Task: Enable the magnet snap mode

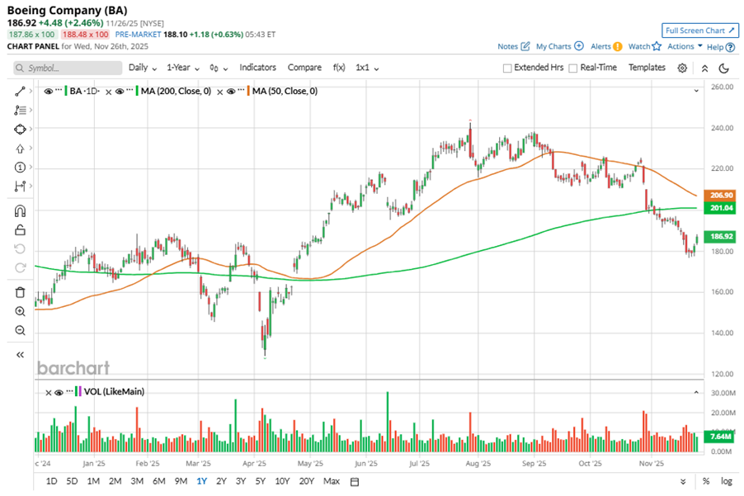Action: coord(20,210)
